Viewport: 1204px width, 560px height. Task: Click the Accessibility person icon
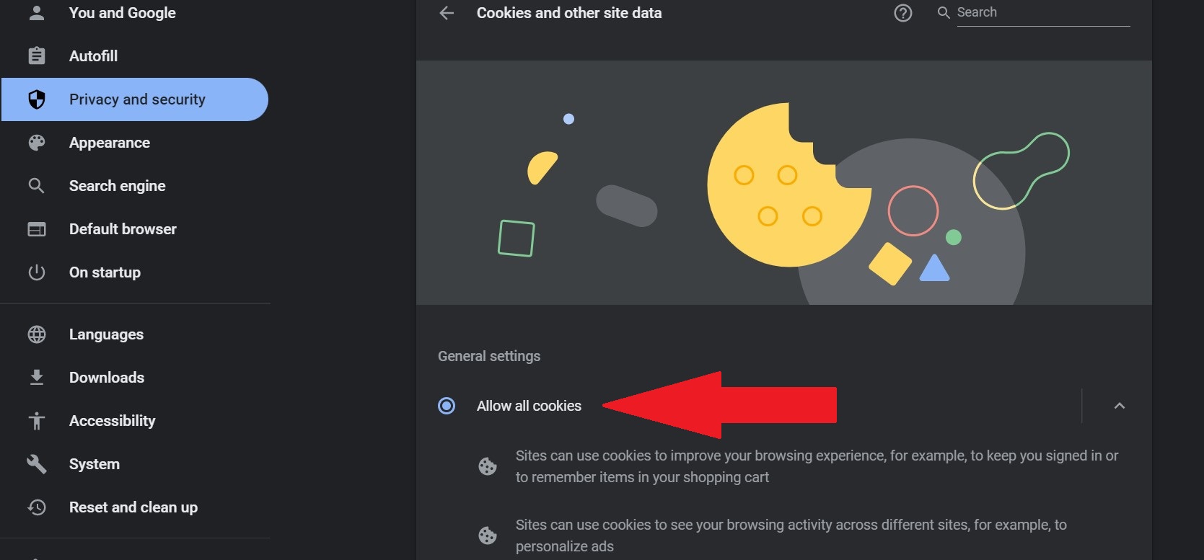pyautogui.click(x=37, y=421)
